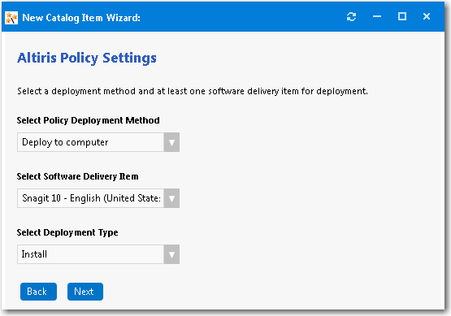Image resolution: width=451 pixels, height=316 pixels.
Task: Expand the Deployment Type dropdown arrow
Action: click(171, 254)
